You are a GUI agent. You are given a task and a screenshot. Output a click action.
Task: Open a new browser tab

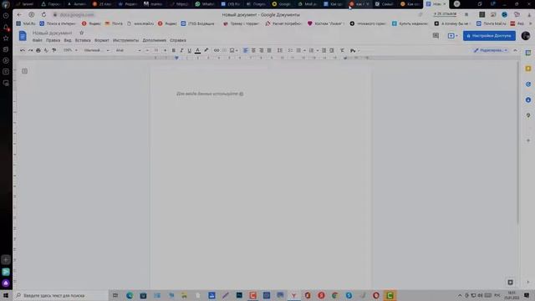(x=456, y=4)
